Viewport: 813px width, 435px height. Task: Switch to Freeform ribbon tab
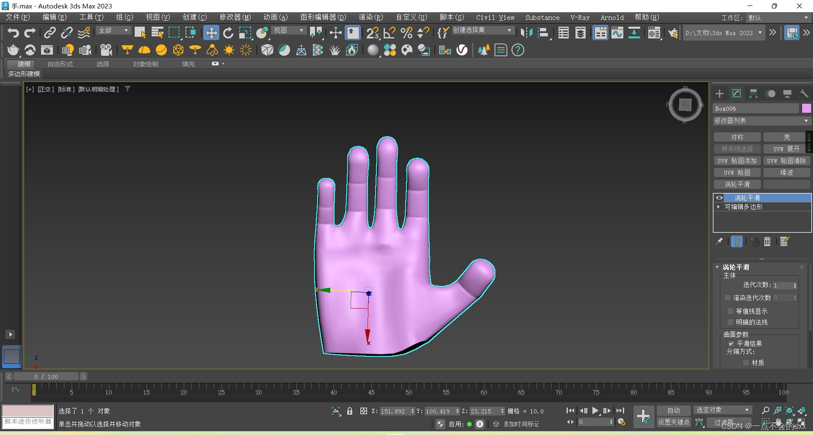tap(60, 64)
